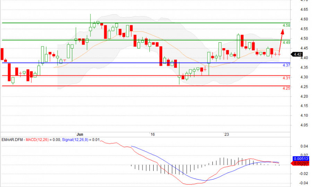
Task: Click the 4.05 price axis label
Action: pyautogui.click(x=304, y=125)
